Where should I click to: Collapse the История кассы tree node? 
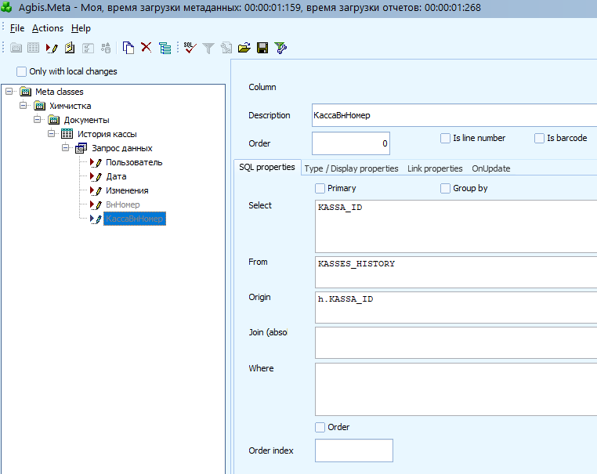[52, 134]
